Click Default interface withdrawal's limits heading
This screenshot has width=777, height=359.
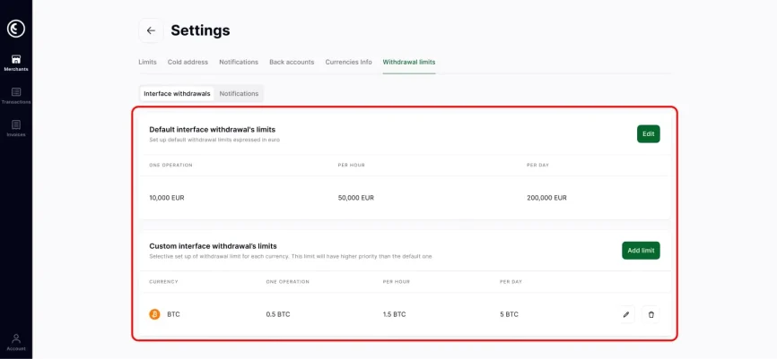212,130
